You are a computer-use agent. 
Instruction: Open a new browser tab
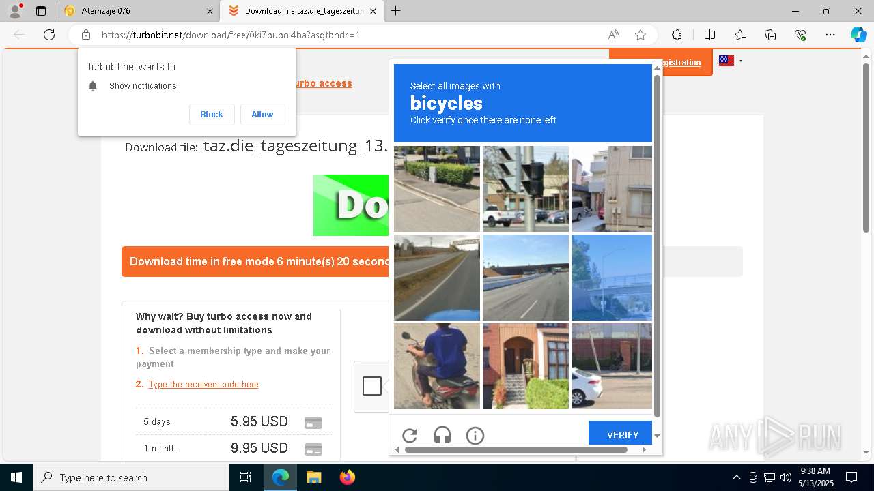pyautogui.click(x=395, y=11)
